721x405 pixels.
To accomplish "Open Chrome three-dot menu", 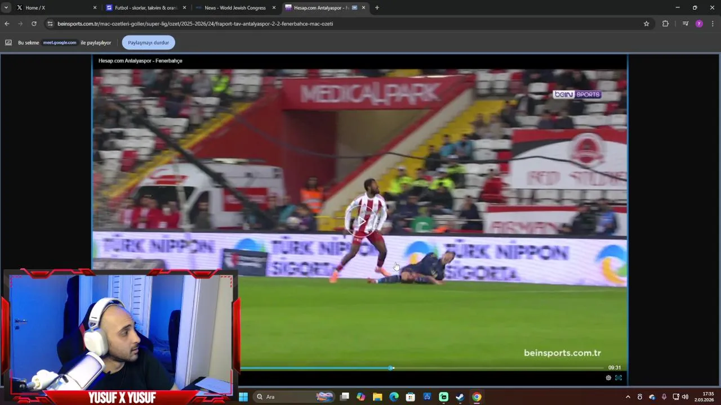I will click(713, 24).
